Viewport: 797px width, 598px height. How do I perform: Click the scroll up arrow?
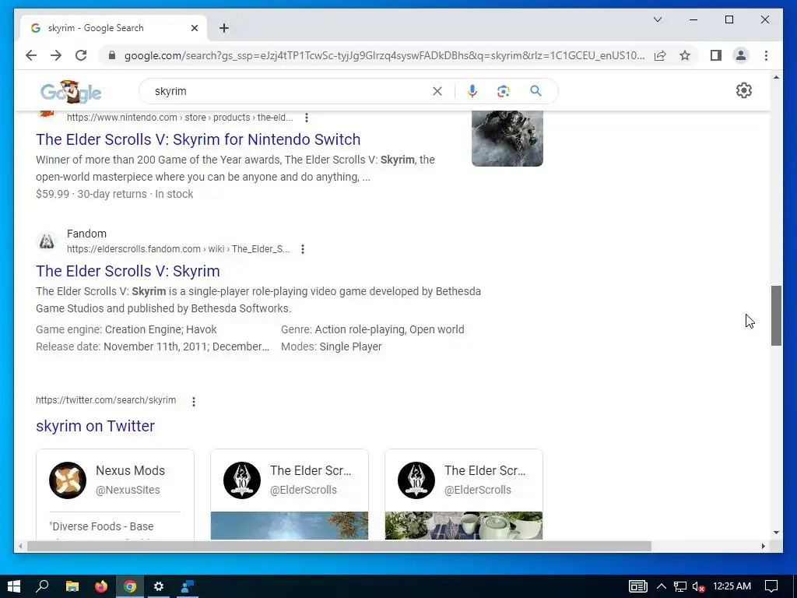776,77
